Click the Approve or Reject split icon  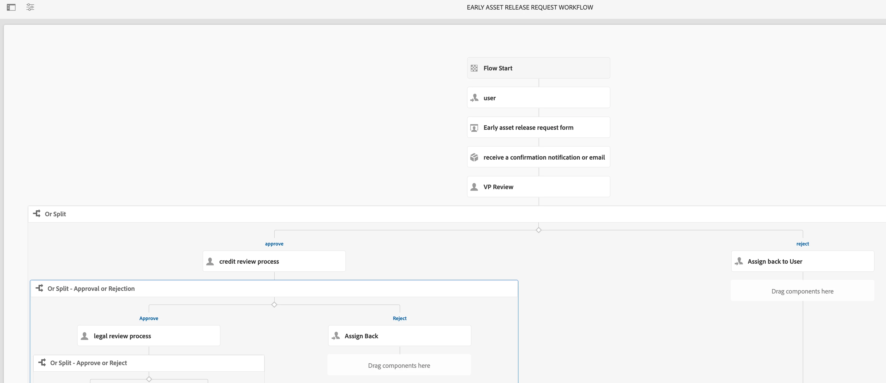[x=42, y=362]
